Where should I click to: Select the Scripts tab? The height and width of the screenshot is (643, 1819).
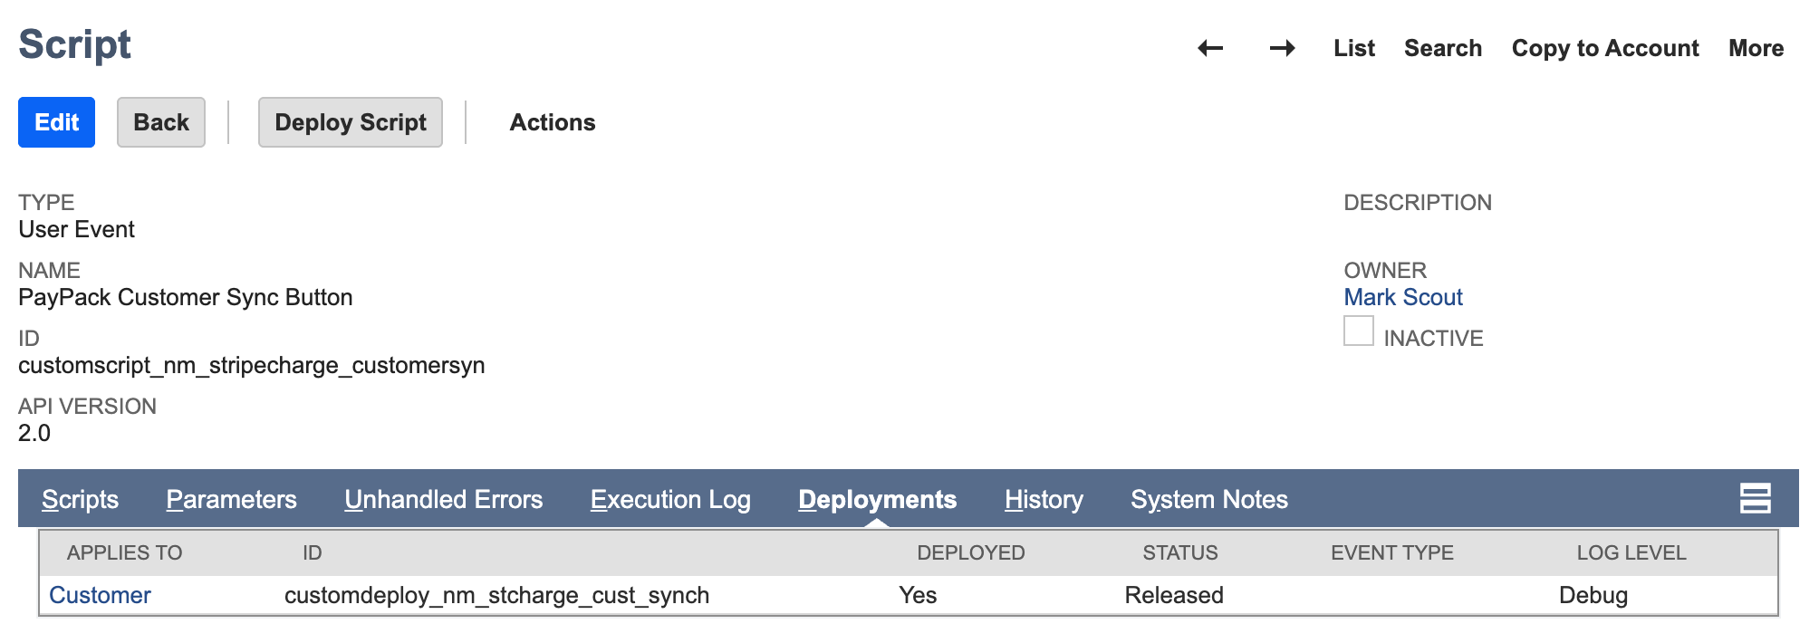click(81, 499)
